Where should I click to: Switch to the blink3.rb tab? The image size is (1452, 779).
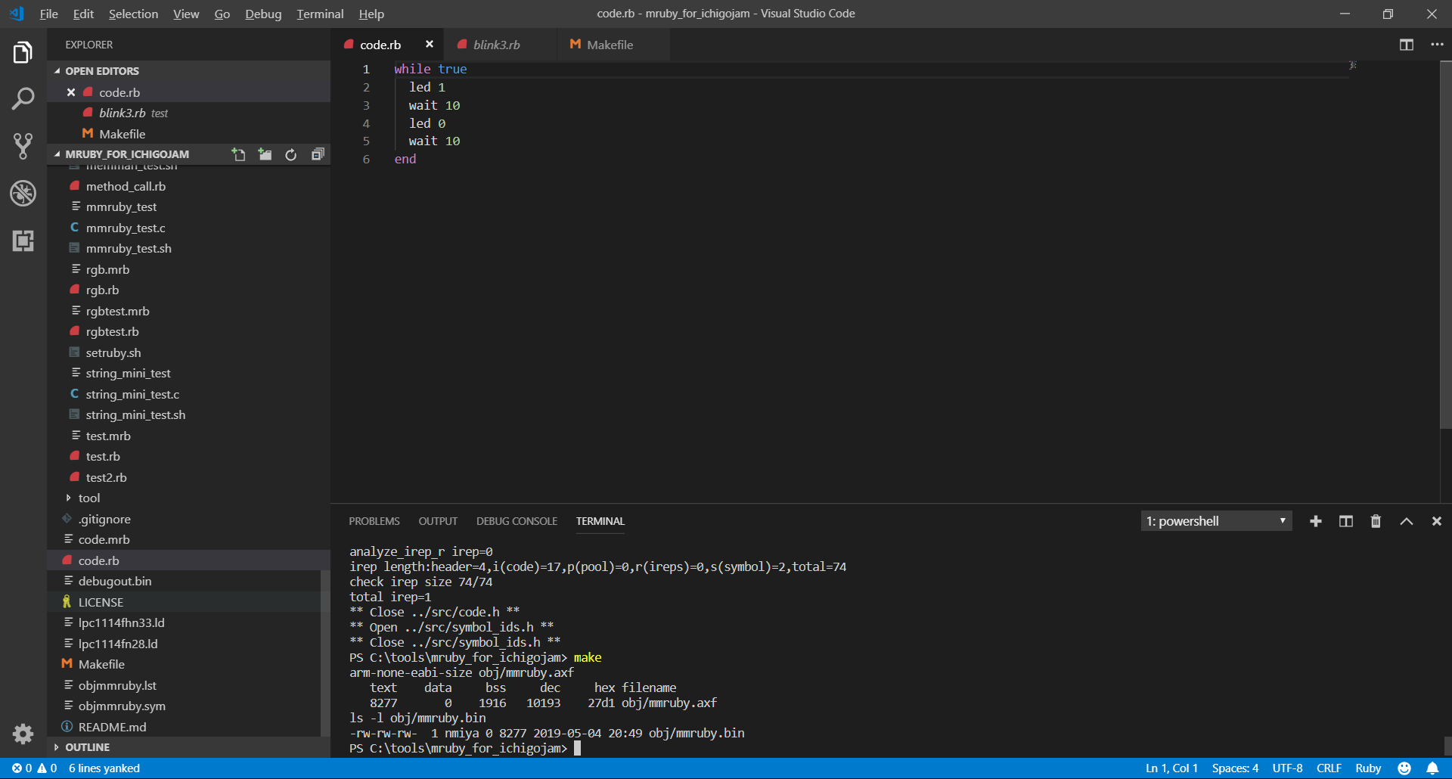click(496, 45)
